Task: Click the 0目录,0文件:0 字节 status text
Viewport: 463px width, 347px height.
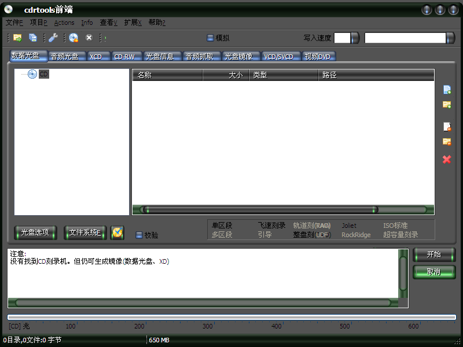Action: coord(32,340)
